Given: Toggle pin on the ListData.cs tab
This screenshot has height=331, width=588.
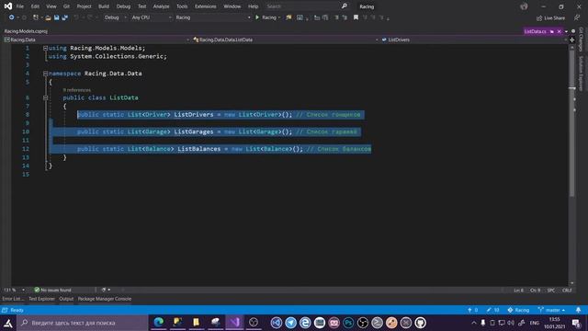Looking at the screenshot, I should pos(552,31).
